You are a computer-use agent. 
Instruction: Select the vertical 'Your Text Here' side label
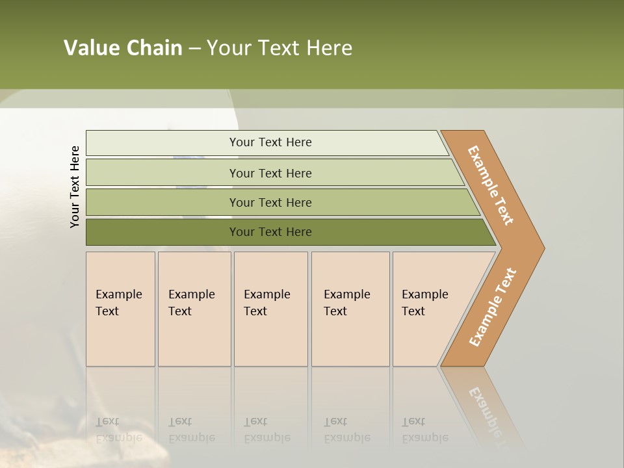point(75,187)
